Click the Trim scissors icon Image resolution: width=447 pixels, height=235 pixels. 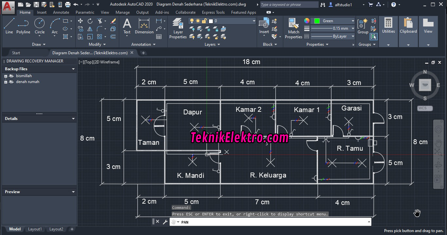click(x=100, y=21)
